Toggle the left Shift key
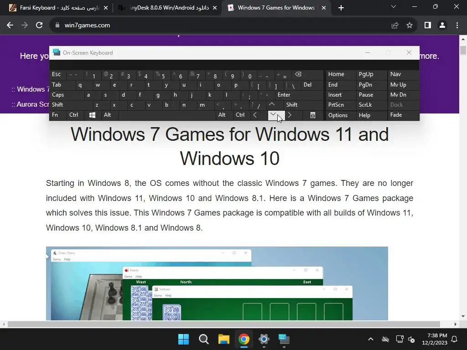This screenshot has height=350, width=467. point(71,105)
